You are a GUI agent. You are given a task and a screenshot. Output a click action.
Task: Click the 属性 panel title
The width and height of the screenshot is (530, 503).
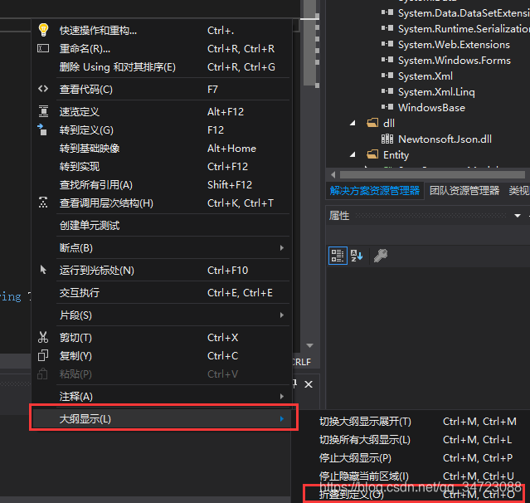tap(339, 216)
